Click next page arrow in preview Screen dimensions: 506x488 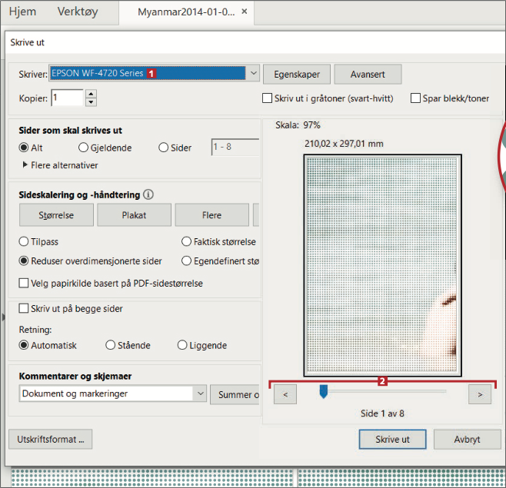point(480,395)
